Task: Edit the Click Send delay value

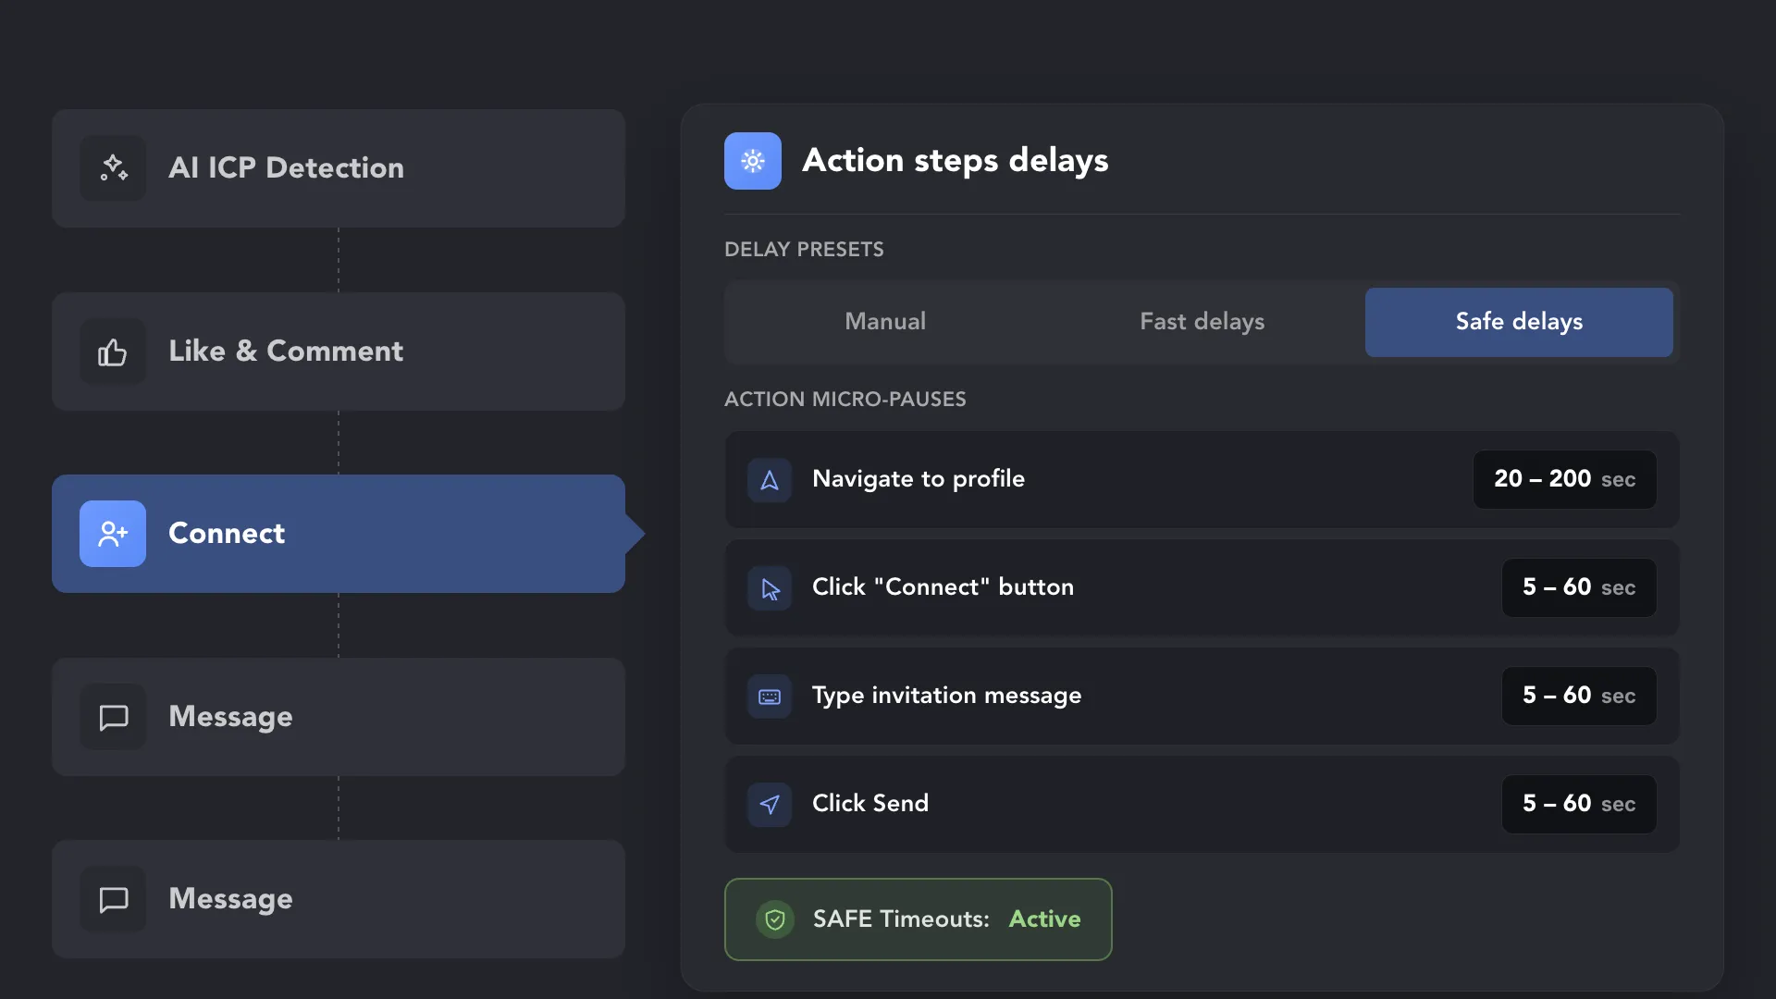Action: point(1579,804)
